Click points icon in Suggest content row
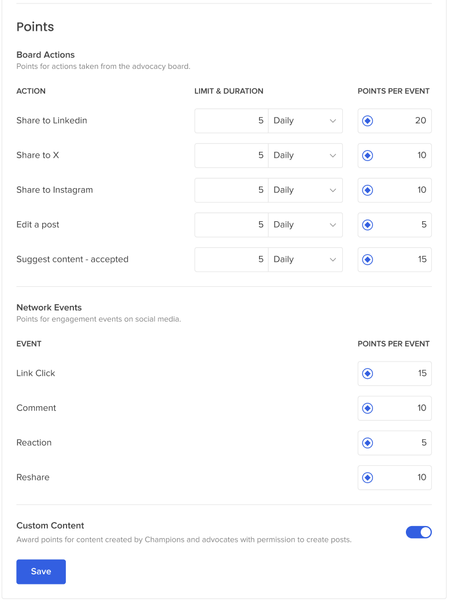The width and height of the screenshot is (451, 606). pyautogui.click(x=367, y=260)
